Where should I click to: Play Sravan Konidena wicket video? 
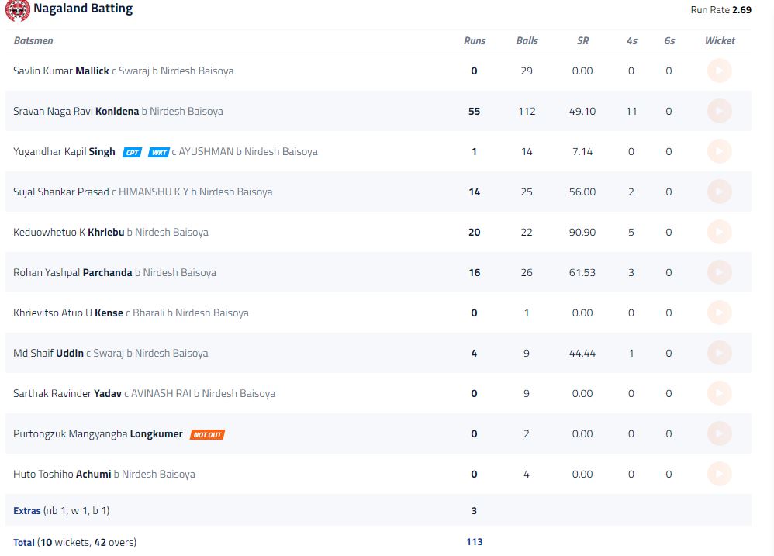pos(719,111)
